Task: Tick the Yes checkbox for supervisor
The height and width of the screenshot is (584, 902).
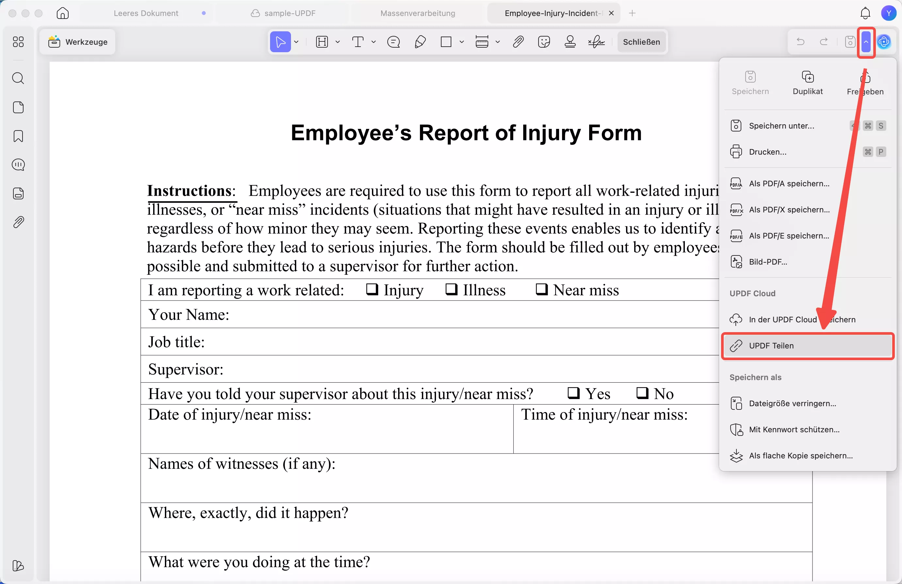Action: point(573,393)
